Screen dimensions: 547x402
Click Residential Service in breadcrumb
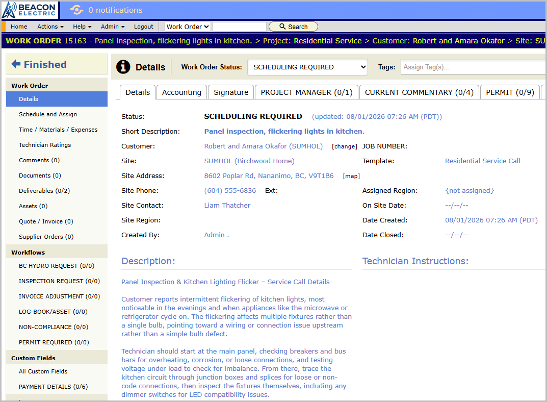[x=328, y=41]
